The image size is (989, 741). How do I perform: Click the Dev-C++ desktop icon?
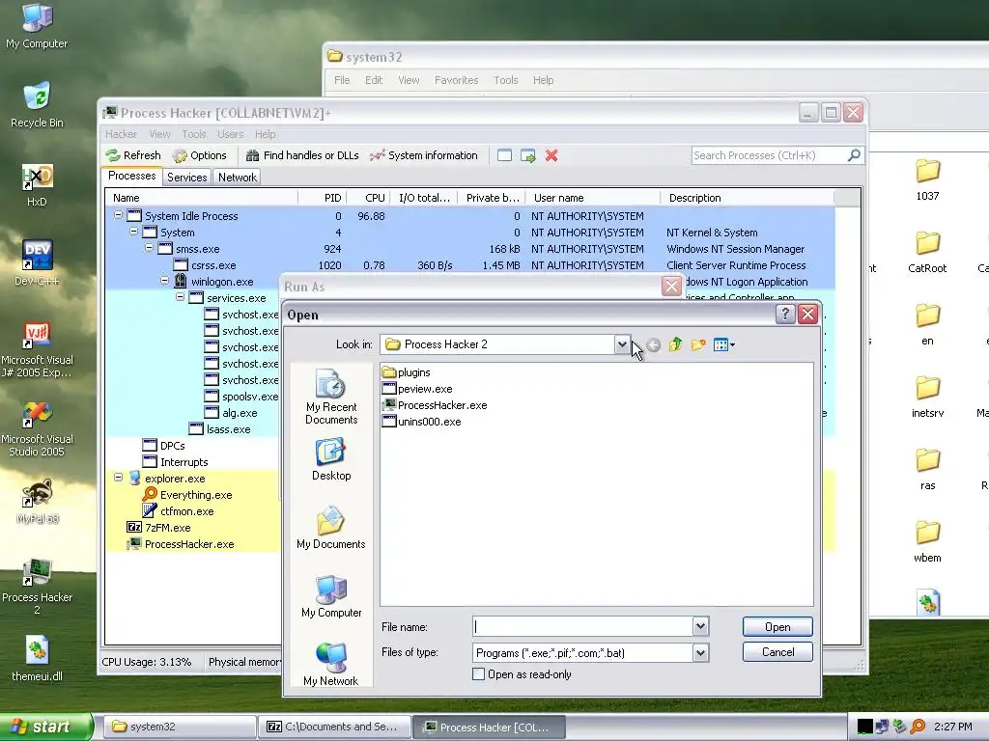click(x=37, y=262)
